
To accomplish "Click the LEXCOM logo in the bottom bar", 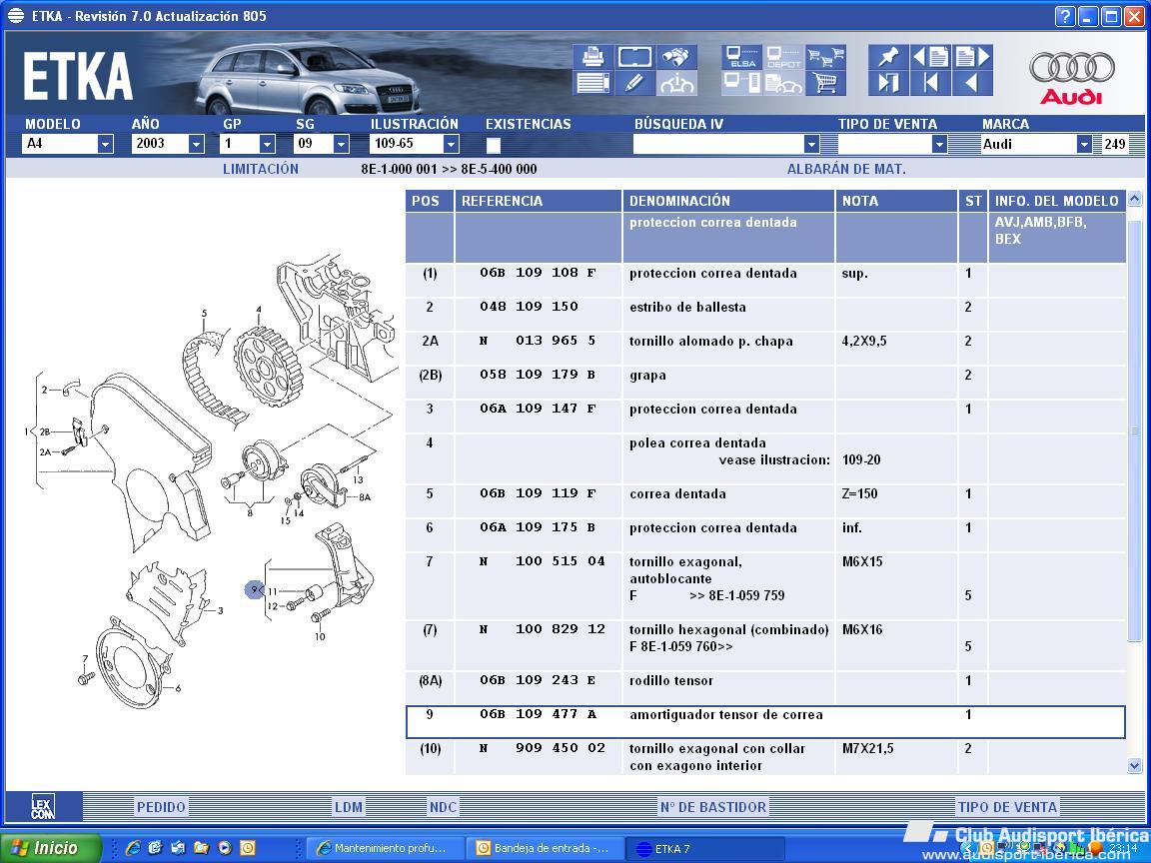I will point(43,807).
